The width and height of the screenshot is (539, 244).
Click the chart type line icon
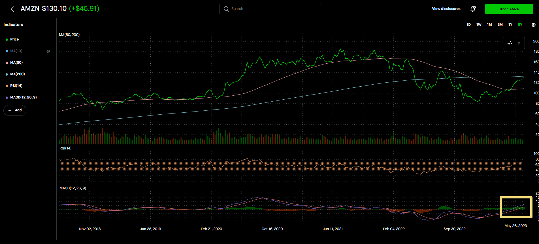[510, 43]
